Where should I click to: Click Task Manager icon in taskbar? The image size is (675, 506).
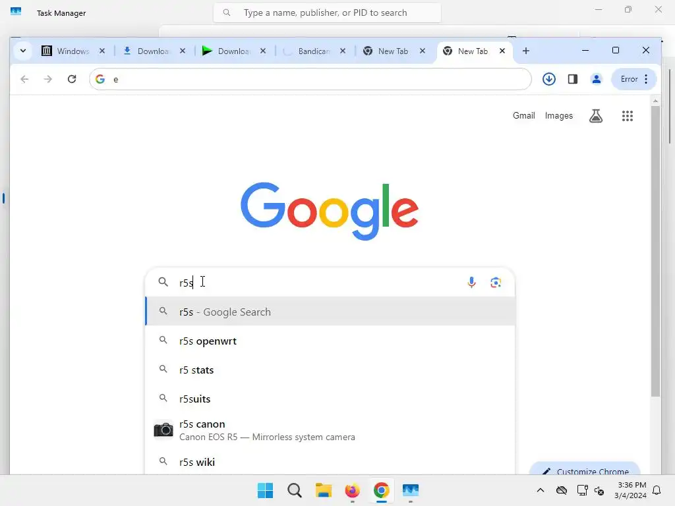411,490
